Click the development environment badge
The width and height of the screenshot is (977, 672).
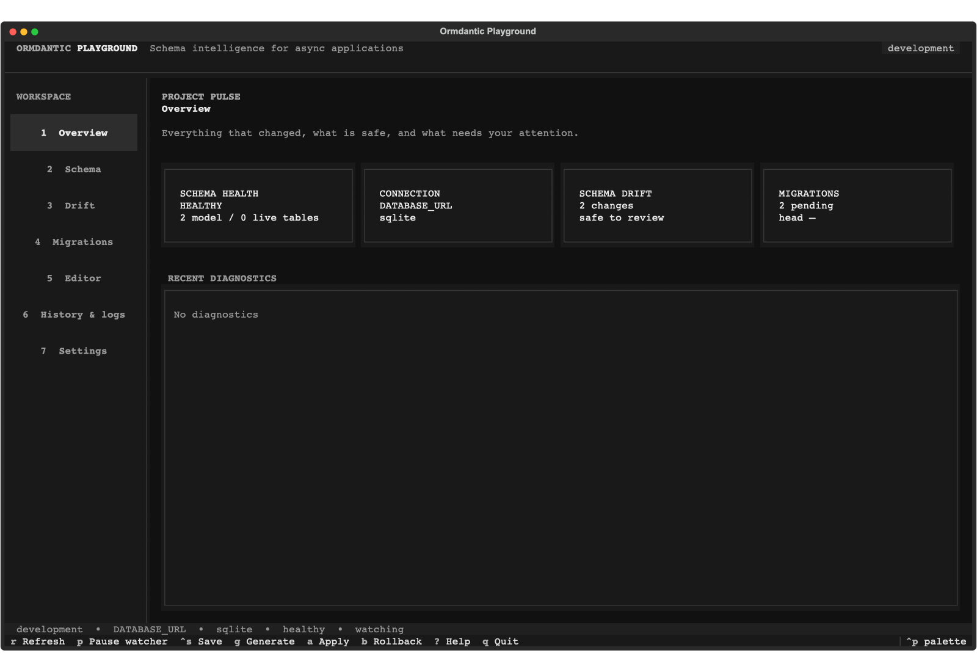(920, 48)
